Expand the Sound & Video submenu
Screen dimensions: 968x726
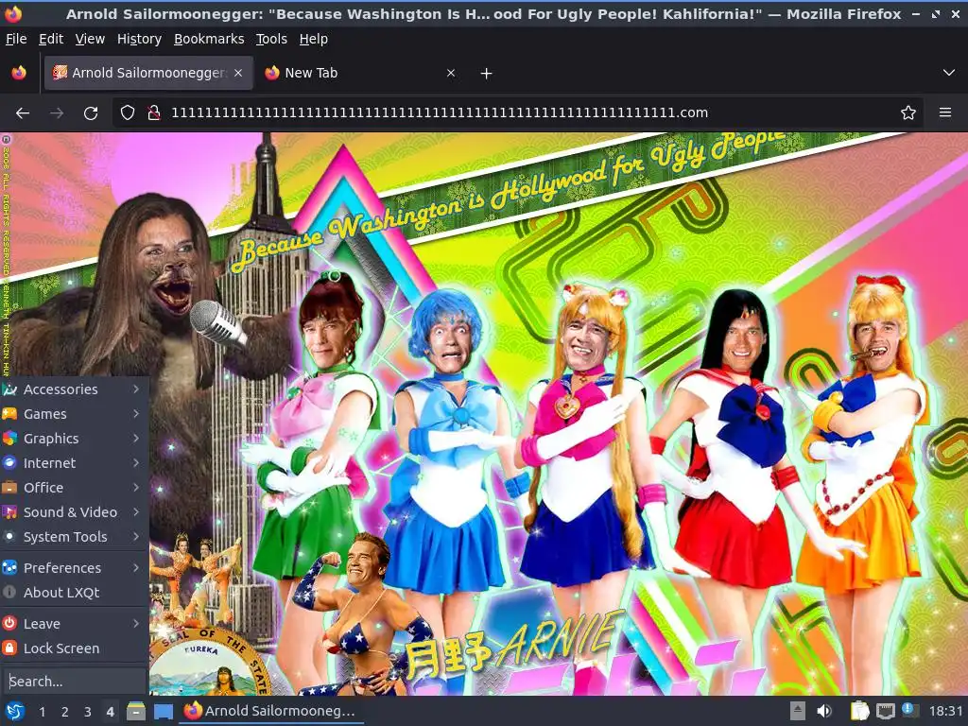74,512
